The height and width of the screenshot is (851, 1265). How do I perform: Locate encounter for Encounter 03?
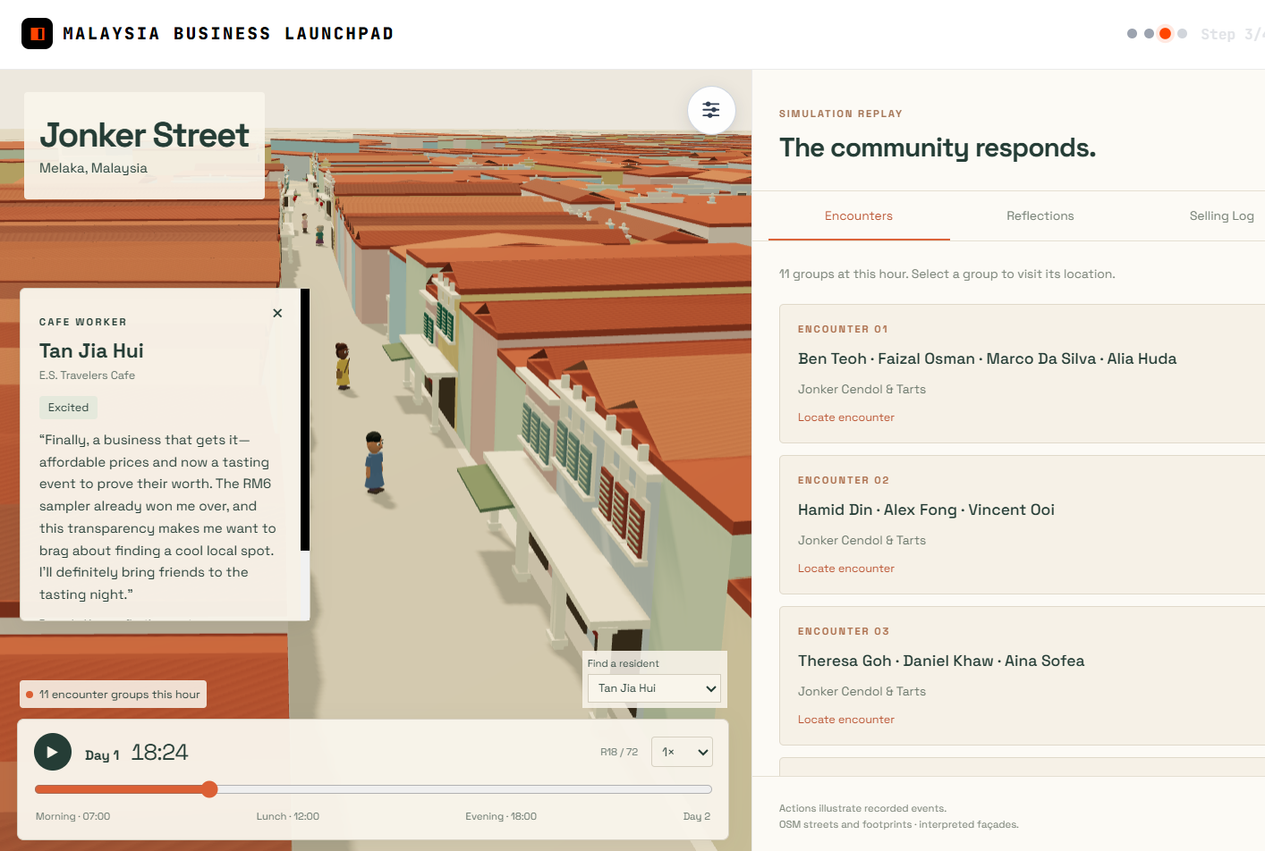point(846,720)
